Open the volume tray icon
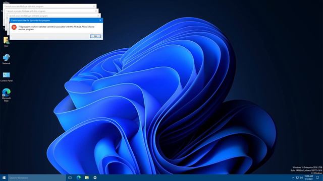 point(301,177)
